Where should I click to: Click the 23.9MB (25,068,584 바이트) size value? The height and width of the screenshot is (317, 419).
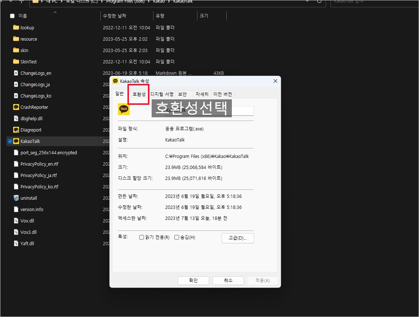pos(194,167)
